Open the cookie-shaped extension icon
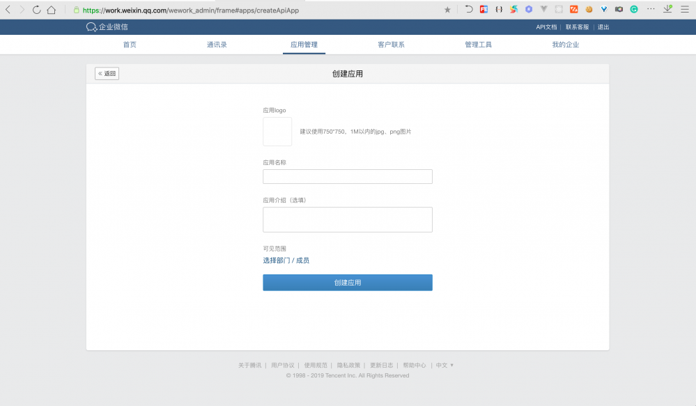The height and width of the screenshot is (406, 696). 589,9
